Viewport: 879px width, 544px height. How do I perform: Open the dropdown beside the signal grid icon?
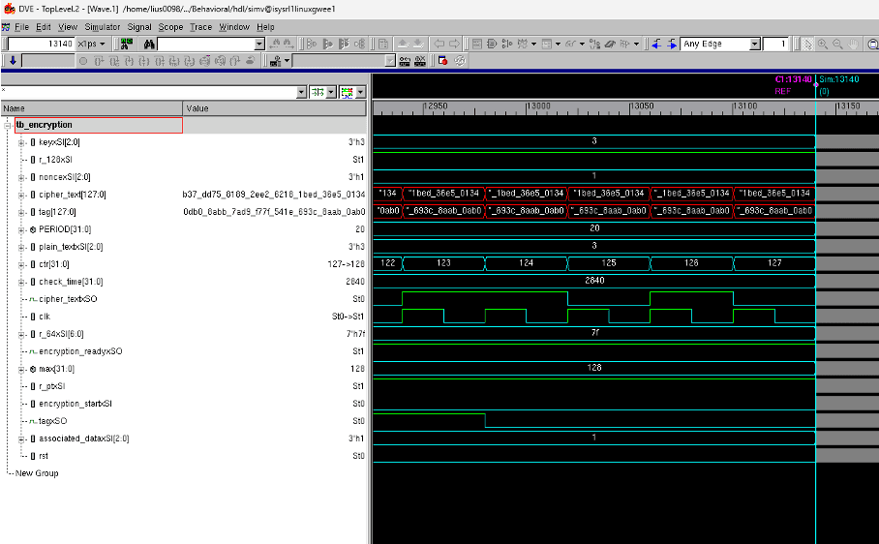point(360,92)
